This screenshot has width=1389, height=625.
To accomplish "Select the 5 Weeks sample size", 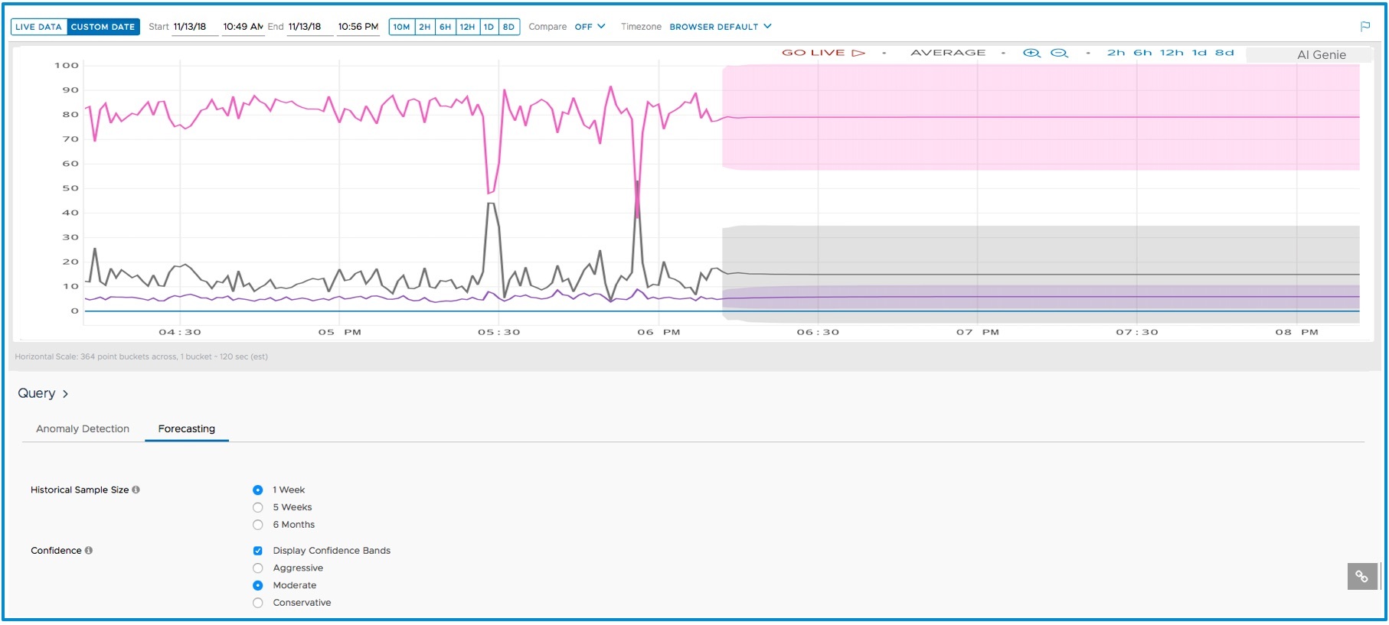I will [x=258, y=507].
